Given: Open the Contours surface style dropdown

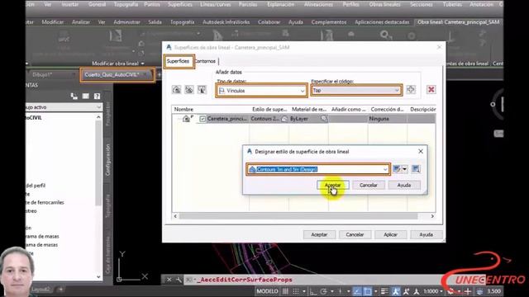Looking at the screenshot, I should pos(318,169).
